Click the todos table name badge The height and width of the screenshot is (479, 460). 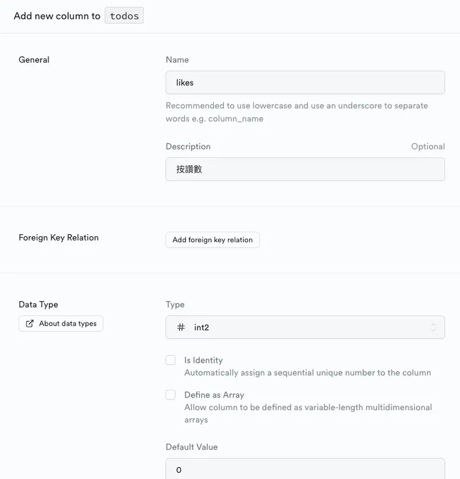point(124,16)
